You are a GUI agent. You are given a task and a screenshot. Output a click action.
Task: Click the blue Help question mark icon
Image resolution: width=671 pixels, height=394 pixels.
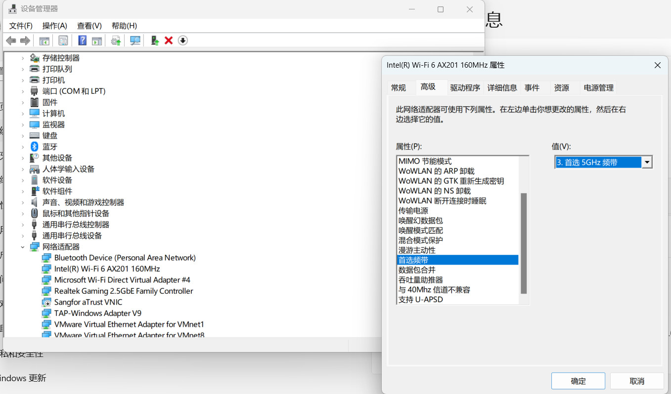pos(83,40)
